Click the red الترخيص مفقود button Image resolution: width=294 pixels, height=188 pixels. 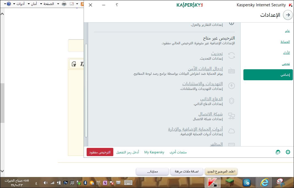click(100, 152)
